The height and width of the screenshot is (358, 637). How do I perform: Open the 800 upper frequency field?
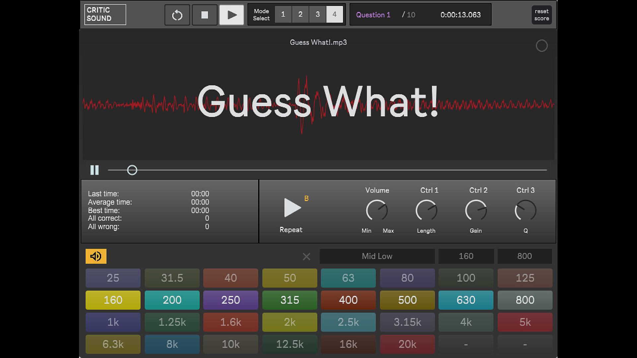pos(524,256)
